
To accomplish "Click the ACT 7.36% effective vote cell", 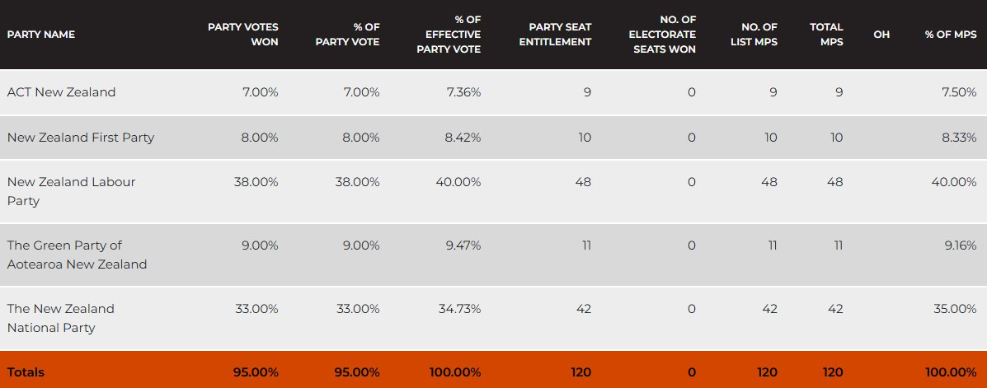I will coord(463,92).
